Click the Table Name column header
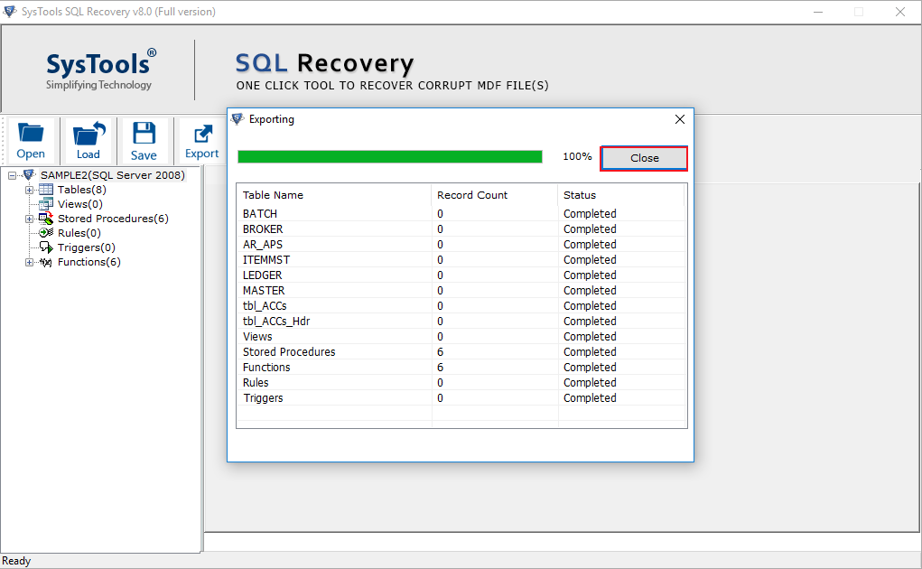Image resolution: width=922 pixels, height=569 pixels. (334, 194)
